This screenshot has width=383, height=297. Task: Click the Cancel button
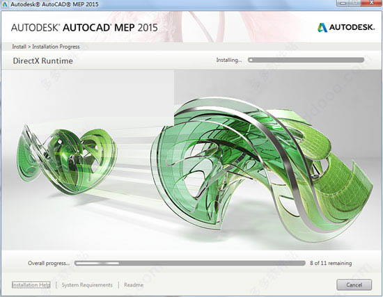(x=354, y=284)
